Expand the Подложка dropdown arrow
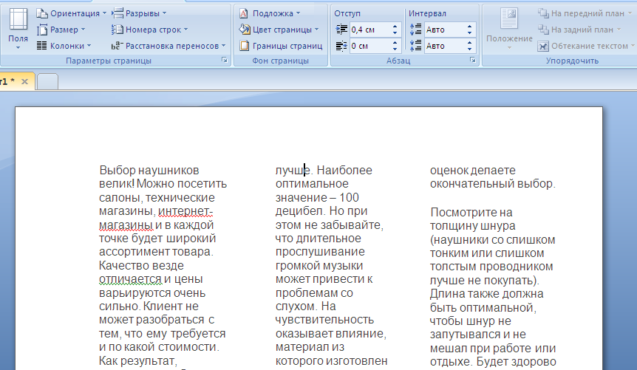 [x=299, y=13]
